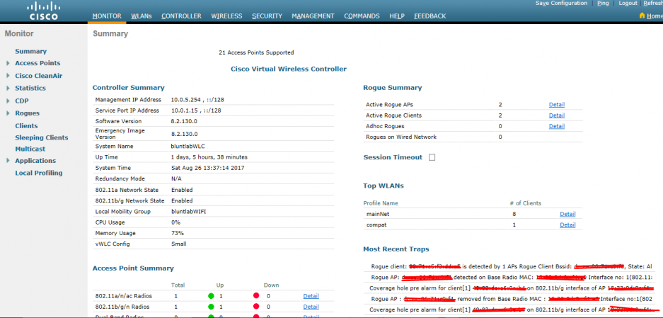This screenshot has width=663, height=318.
Task: Select Summary in the Monitor sidebar
Action: 31,51
